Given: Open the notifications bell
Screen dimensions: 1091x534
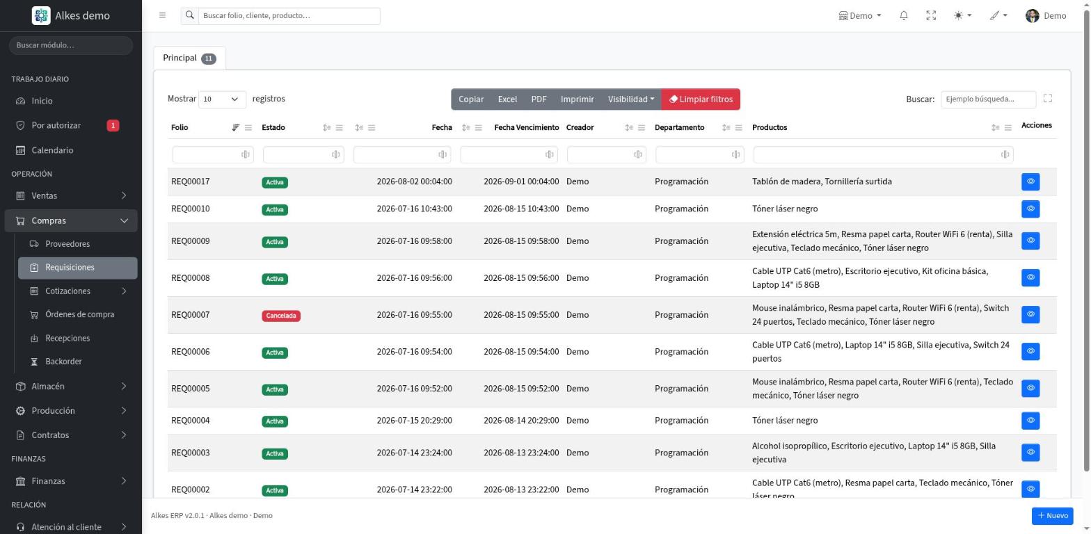Looking at the screenshot, I should 903,15.
